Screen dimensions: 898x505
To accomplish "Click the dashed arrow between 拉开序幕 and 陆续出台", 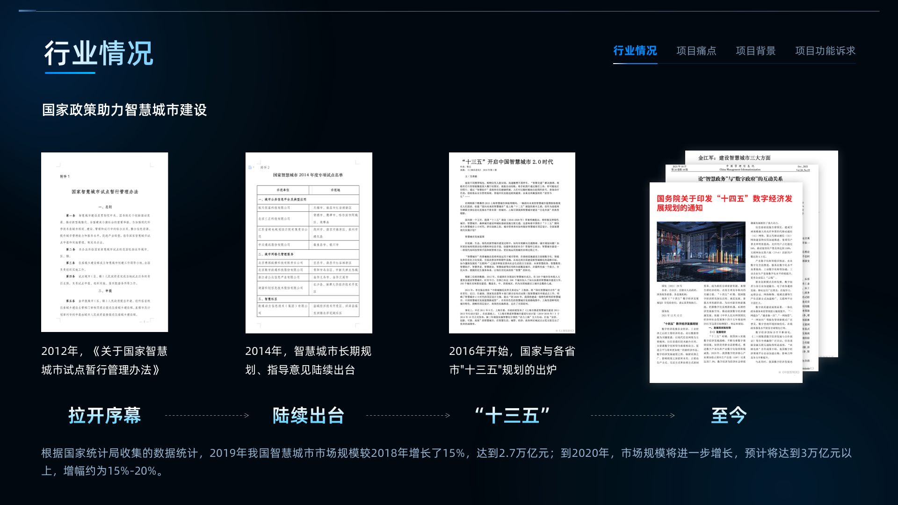I will pyautogui.click(x=207, y=415).
